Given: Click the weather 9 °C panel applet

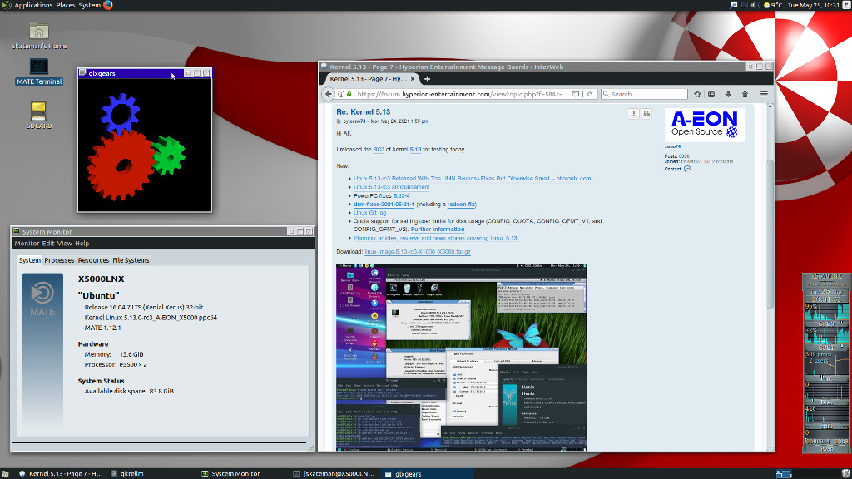Looking at the screenshot, I should (773, 5).
